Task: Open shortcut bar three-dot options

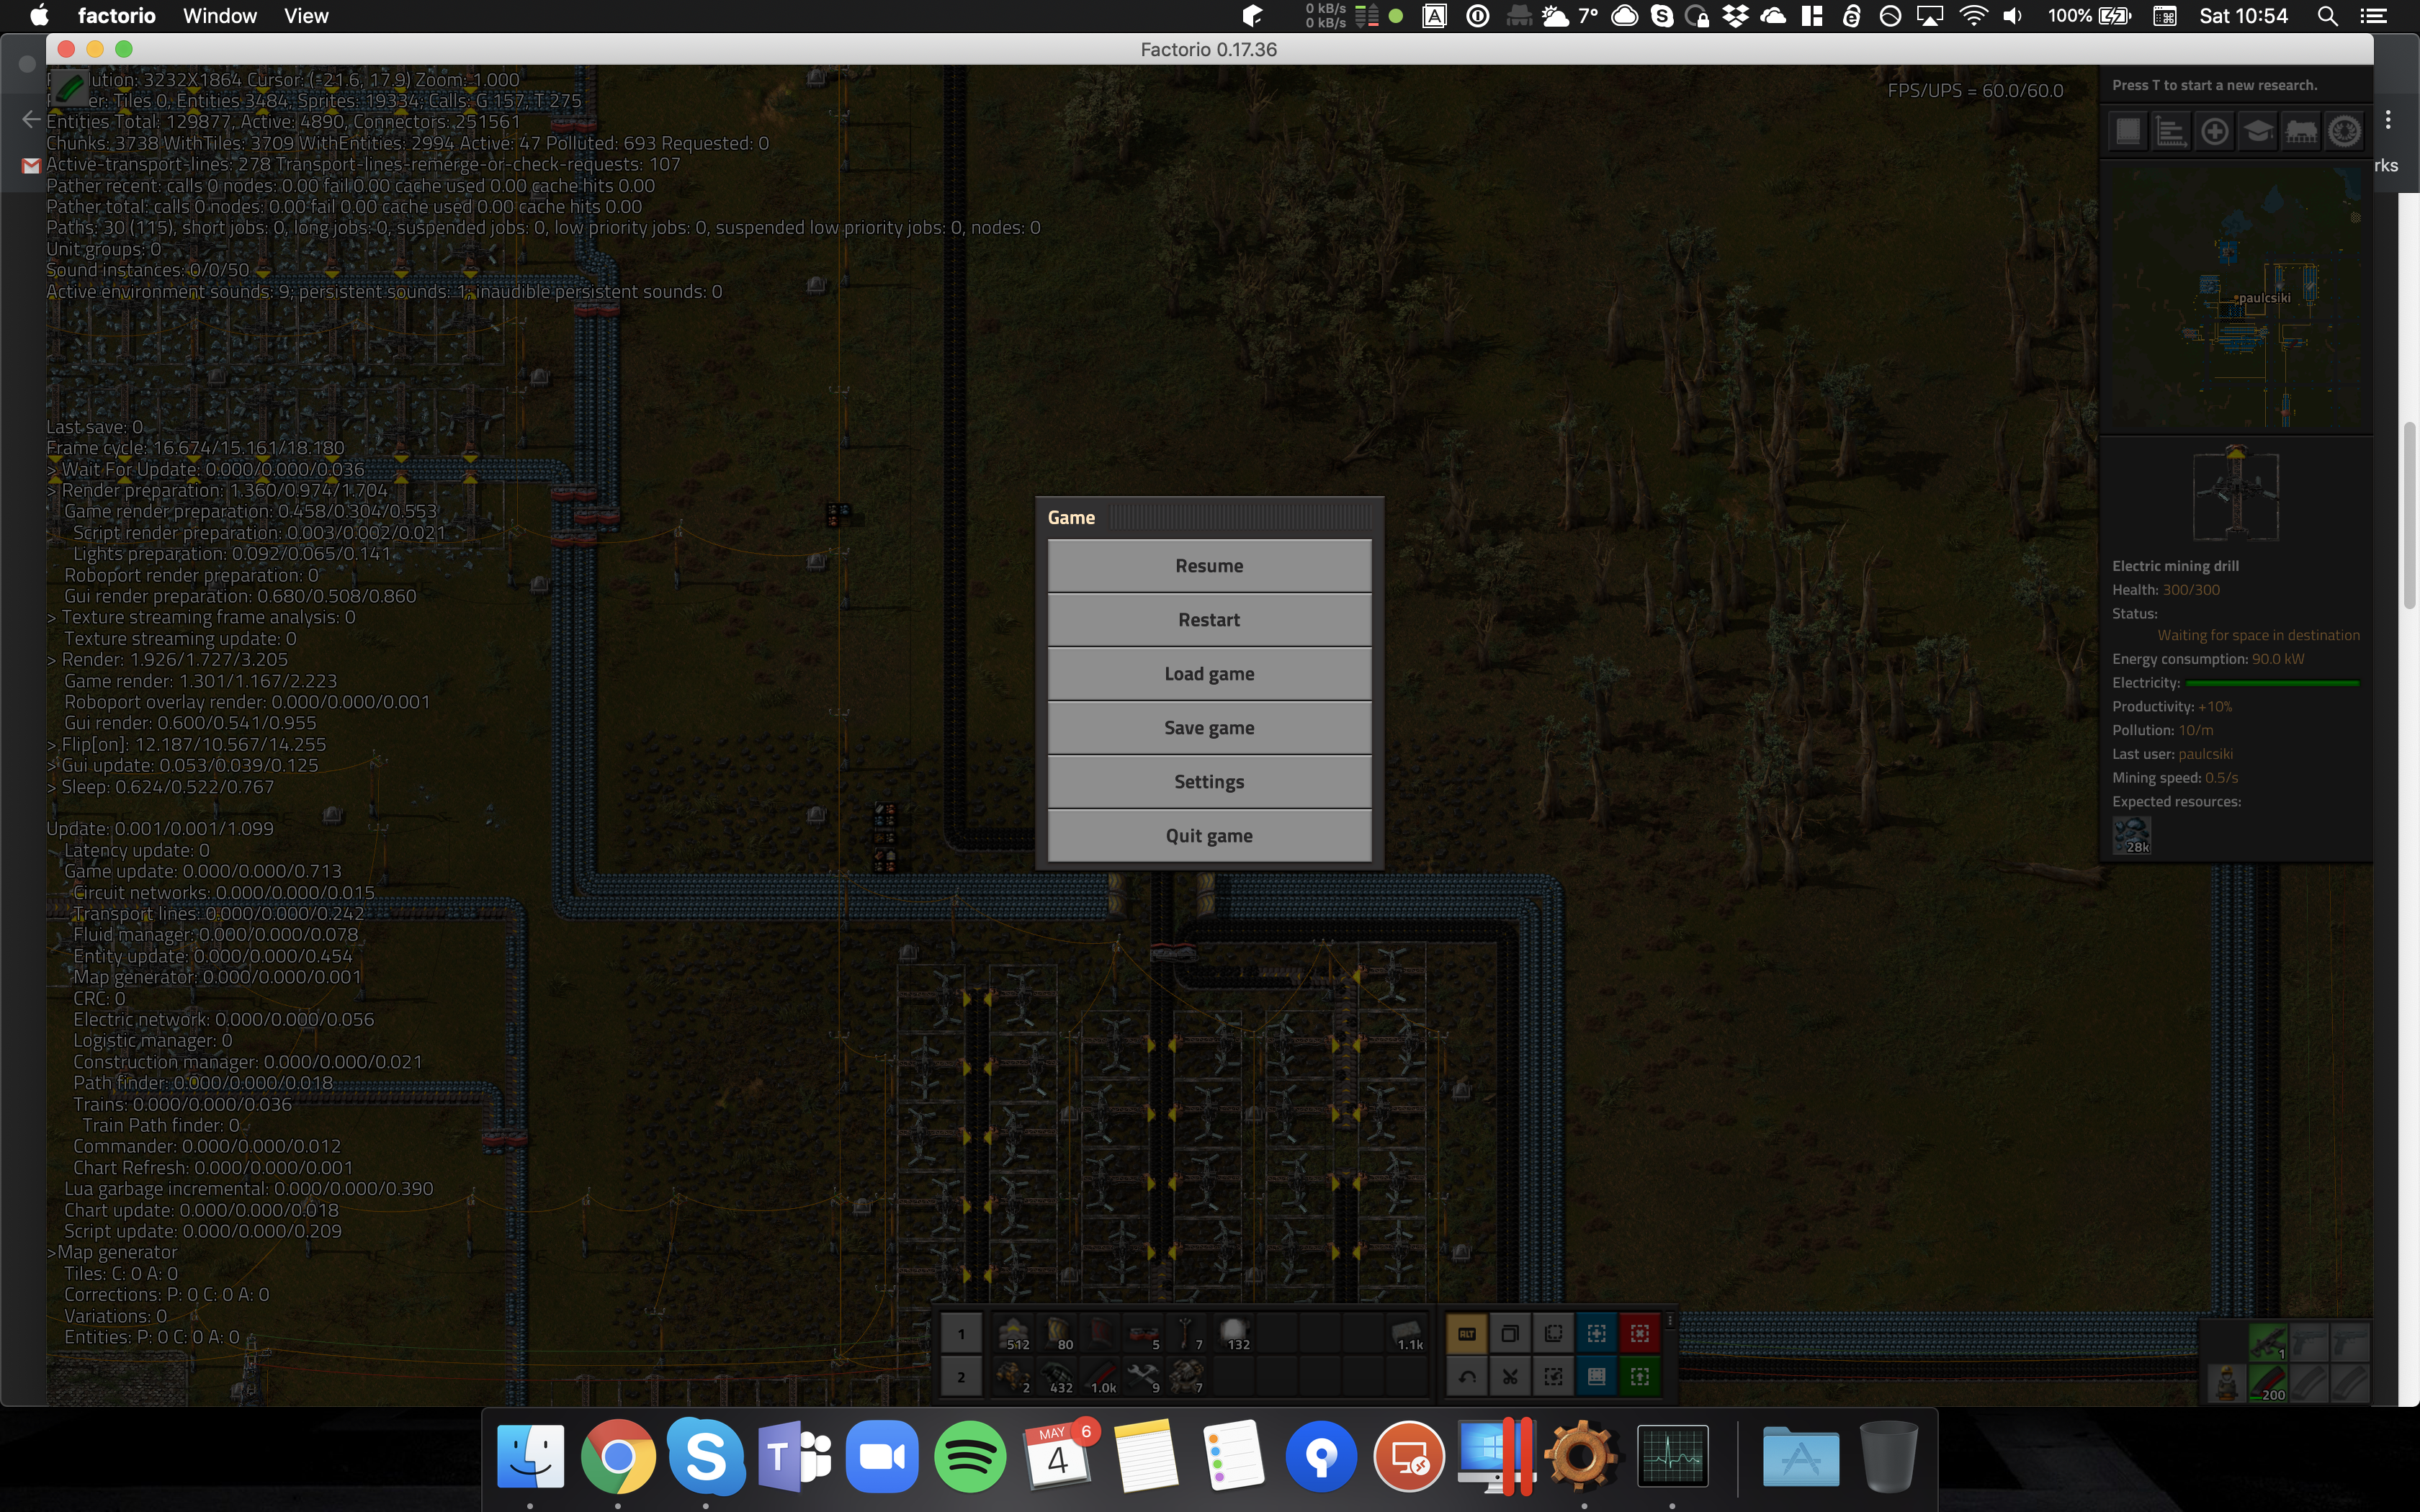Action: [1670, 1321]
